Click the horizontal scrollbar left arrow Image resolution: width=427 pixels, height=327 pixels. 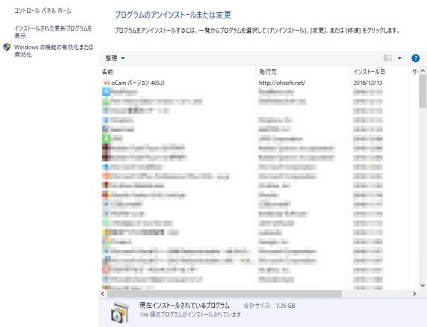coord(104,293)
